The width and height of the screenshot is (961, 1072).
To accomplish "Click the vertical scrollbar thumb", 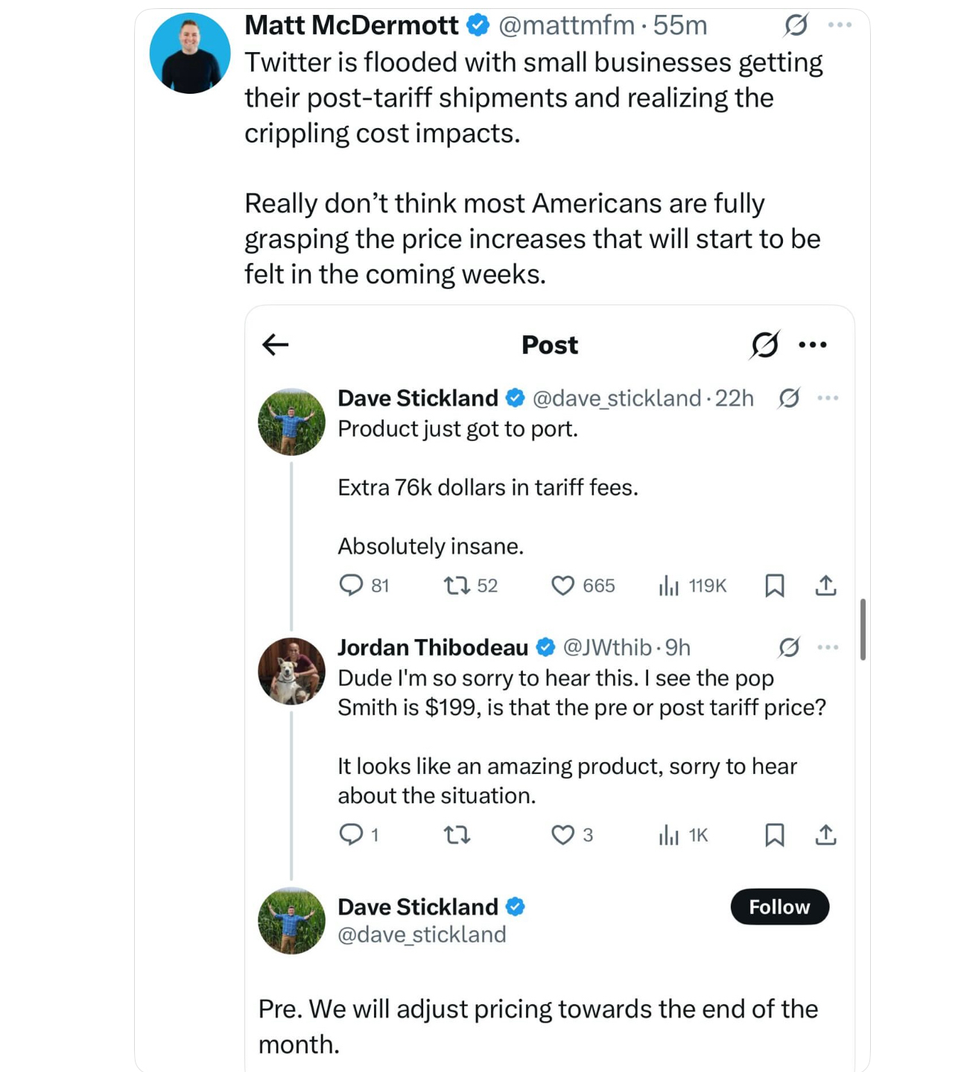I will (863, 629).
